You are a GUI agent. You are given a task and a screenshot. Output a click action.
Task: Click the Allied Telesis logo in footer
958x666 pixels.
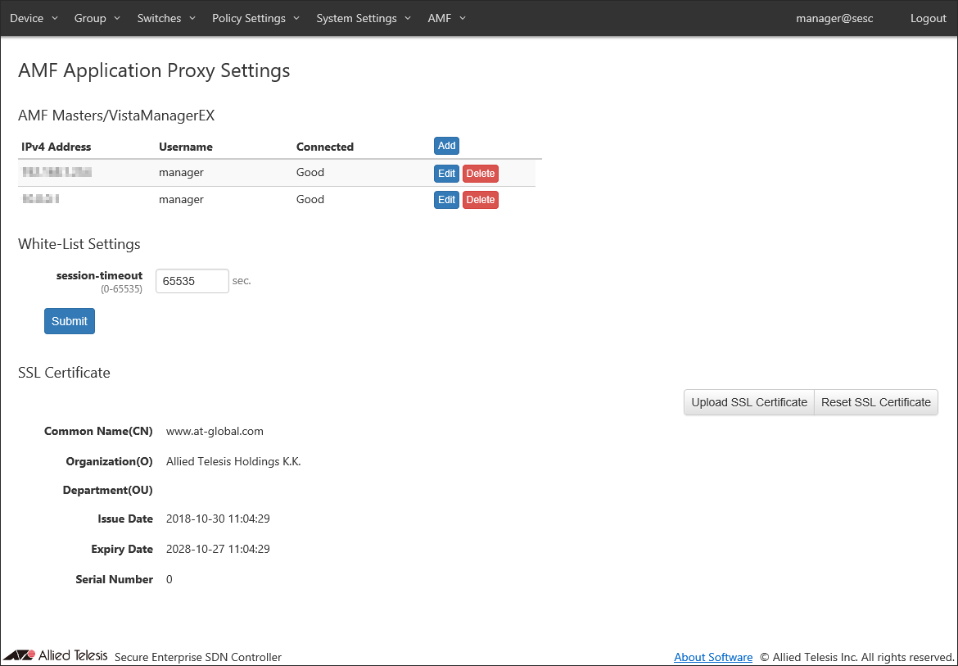click(56, 655)
